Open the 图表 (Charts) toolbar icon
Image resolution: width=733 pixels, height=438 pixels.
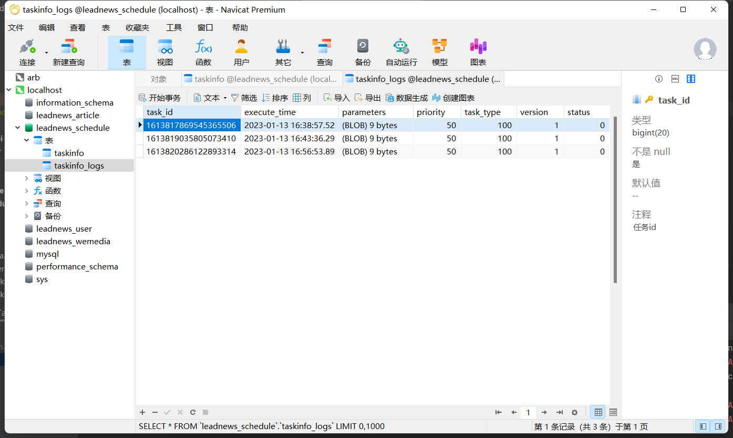point(478,53)
